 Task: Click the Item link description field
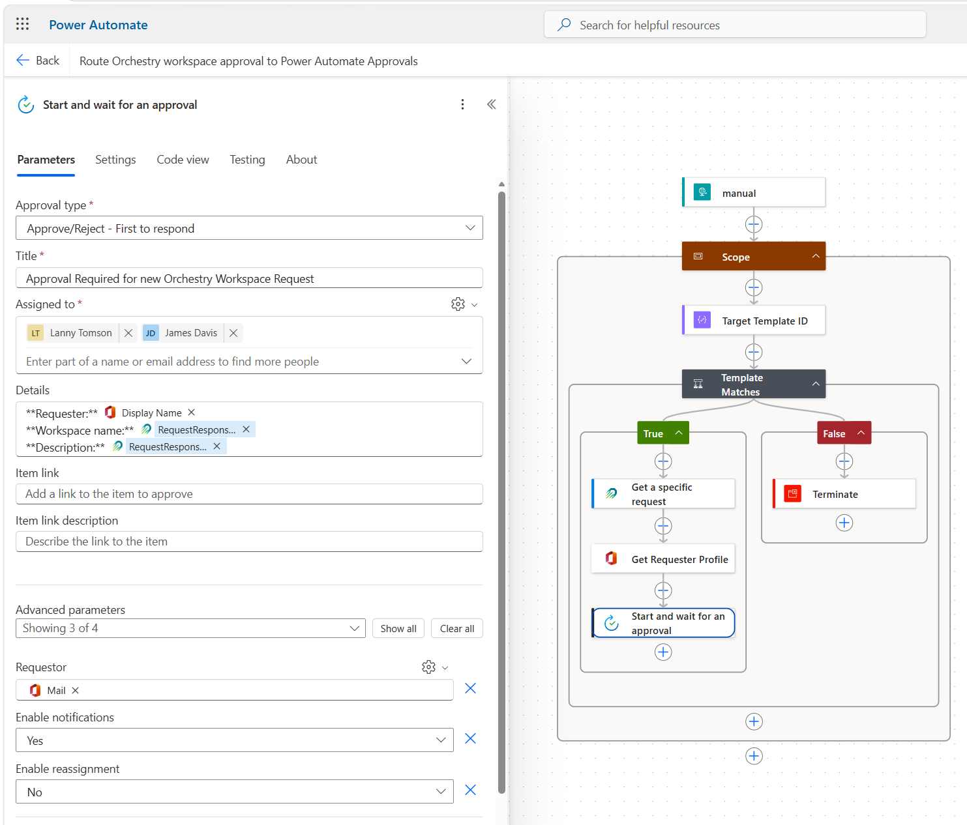coord(249,542)
